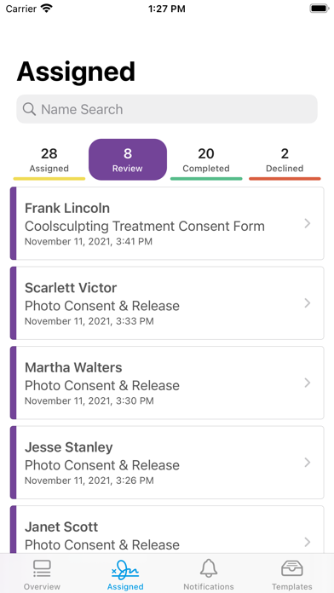Expand Martha Walters entry chevron
Screen dimensions: 334x593
coord(308,383)
